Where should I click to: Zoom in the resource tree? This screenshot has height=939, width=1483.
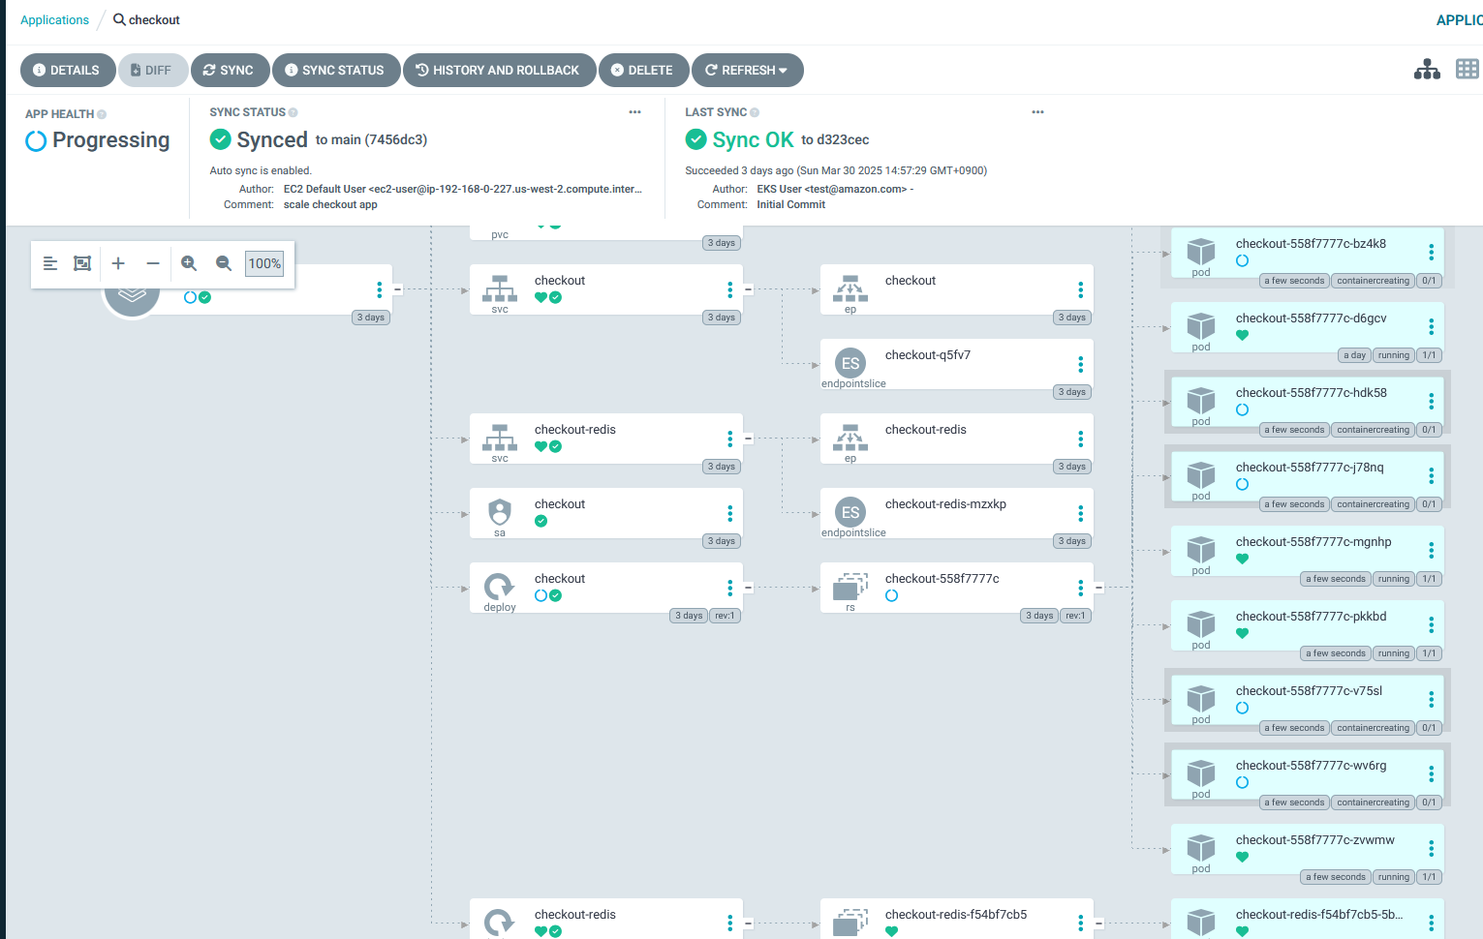(x=189, y=263)
